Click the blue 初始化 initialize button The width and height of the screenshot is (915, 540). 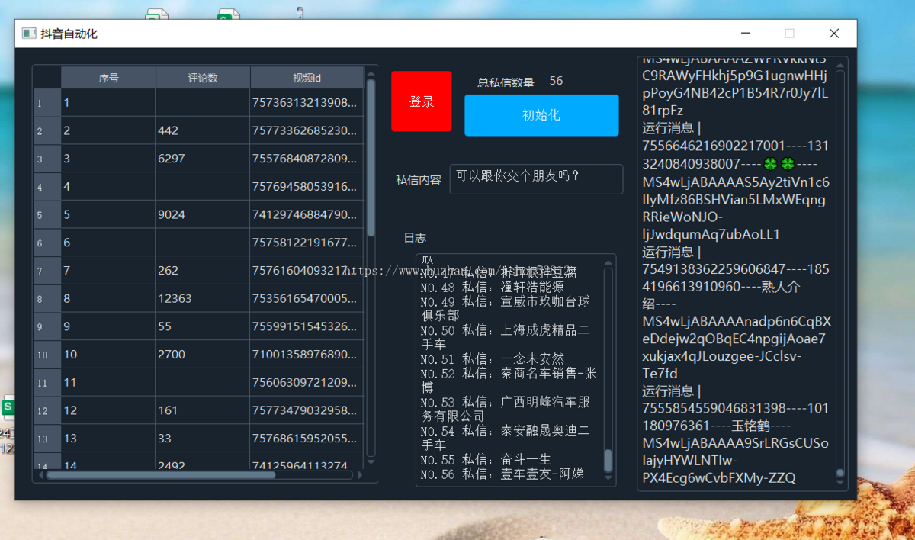541,115
